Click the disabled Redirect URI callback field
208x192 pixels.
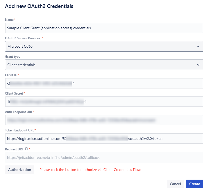tap(104, 157)
